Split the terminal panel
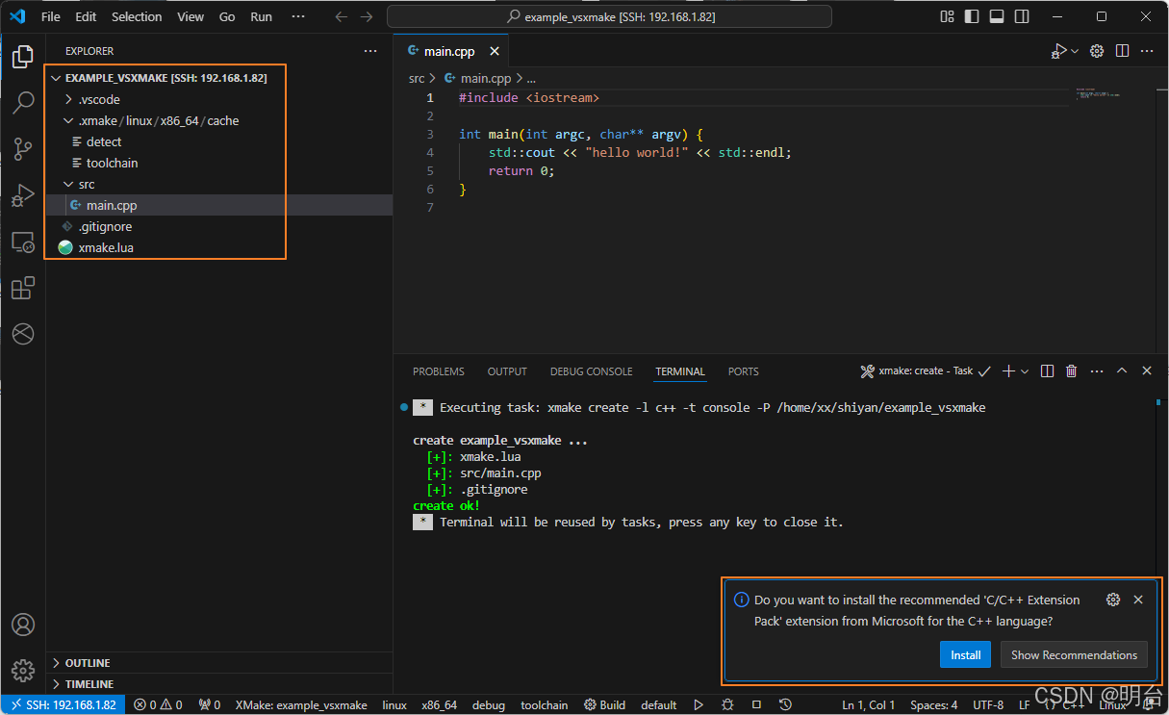This screenshot has width=1169, height=715. click(x=1048, y=371)
